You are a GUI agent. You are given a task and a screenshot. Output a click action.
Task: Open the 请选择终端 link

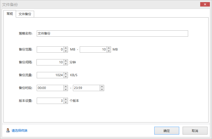point(19,131)
